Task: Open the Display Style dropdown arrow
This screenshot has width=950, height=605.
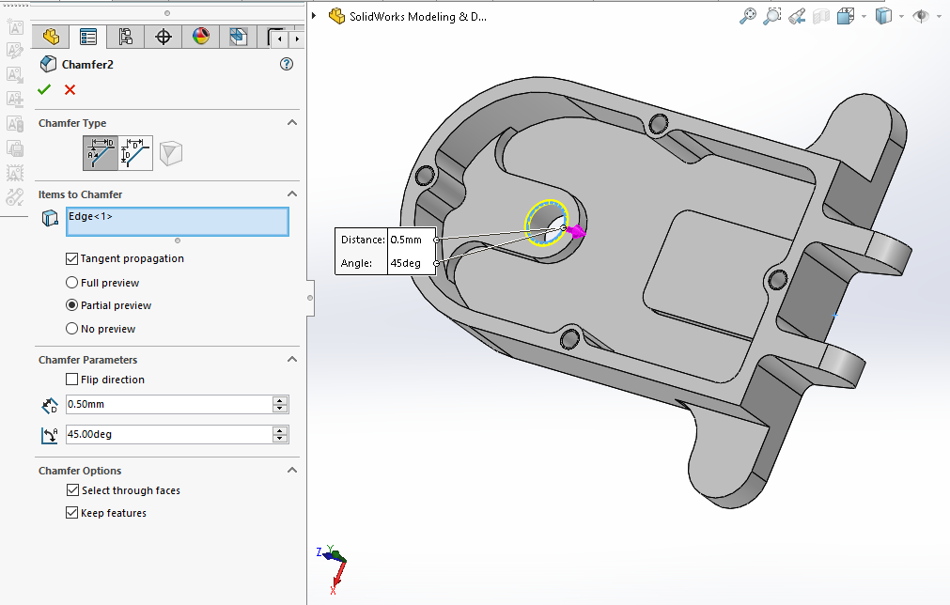Action: pos(901,16)
